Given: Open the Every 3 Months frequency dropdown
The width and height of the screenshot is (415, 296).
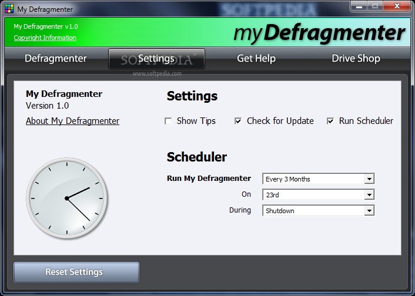Looking at the screenshot, I should pyautogui.click(x=319, y=179).
